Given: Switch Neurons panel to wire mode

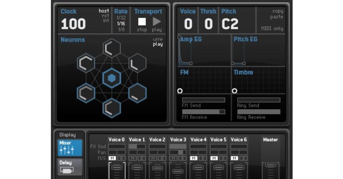Looking at the screenshot, I should (157, 39).
